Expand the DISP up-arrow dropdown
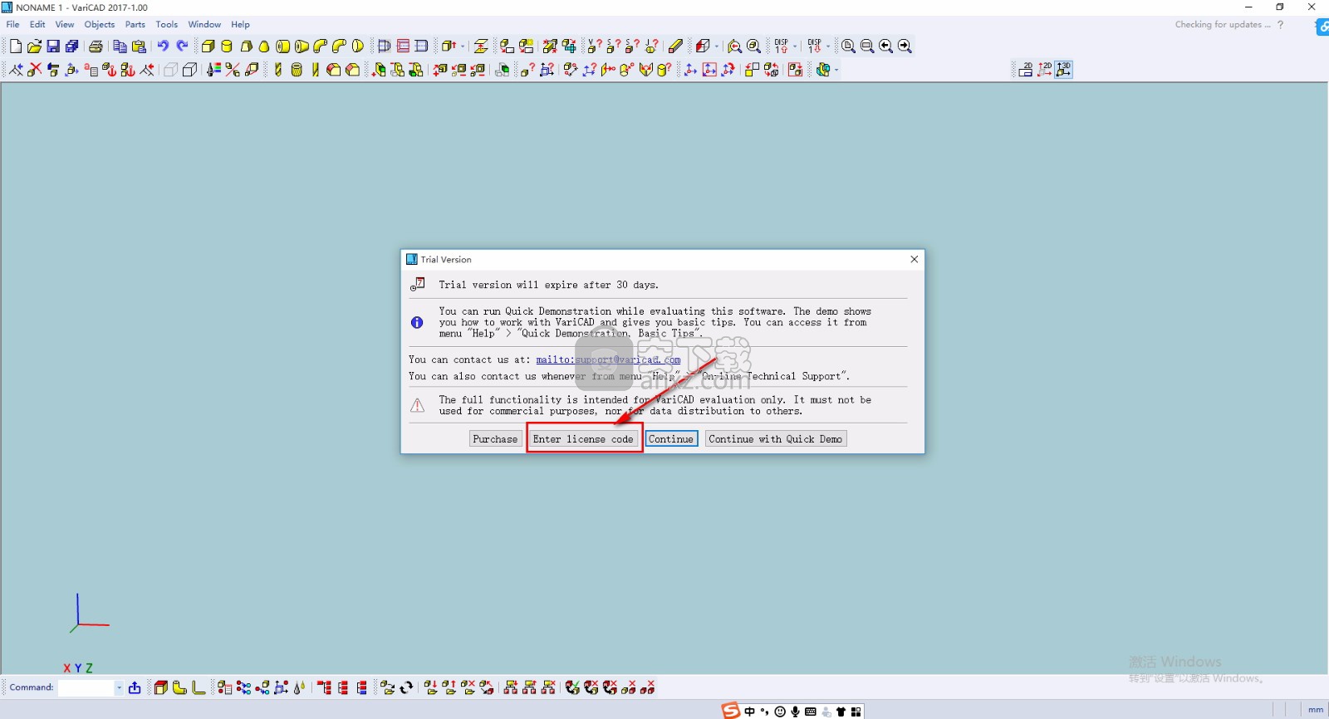Viewport: 1329px width, 719px height. click(795, 46)
